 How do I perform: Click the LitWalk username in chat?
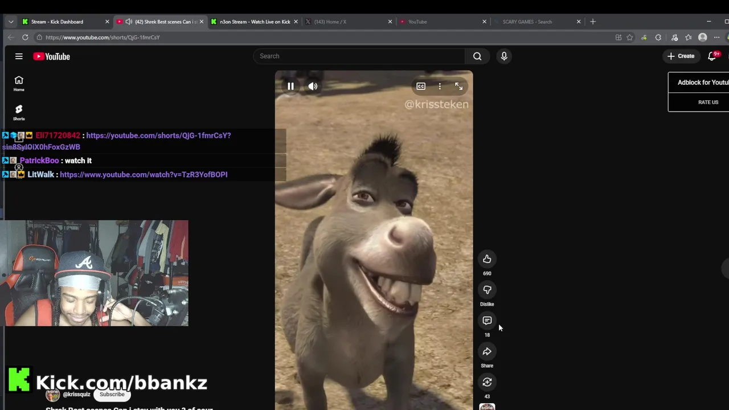[x=41, y=174]
